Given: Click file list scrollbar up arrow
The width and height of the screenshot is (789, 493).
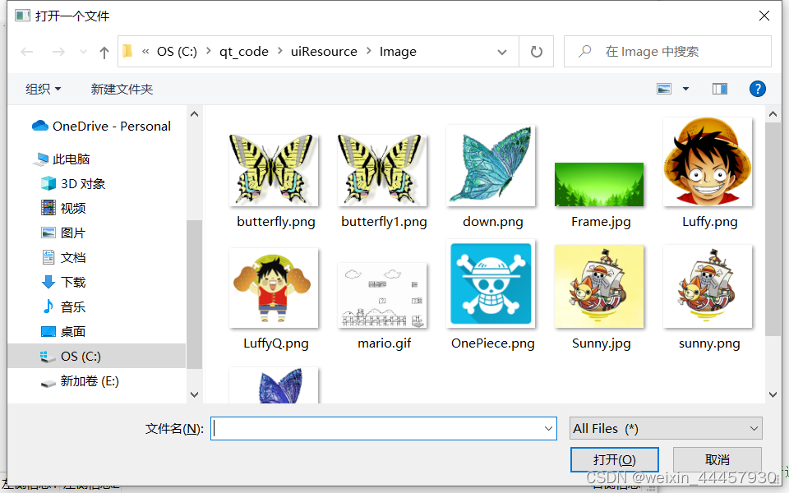Looking at the screenshot, I should click(773, 114).
